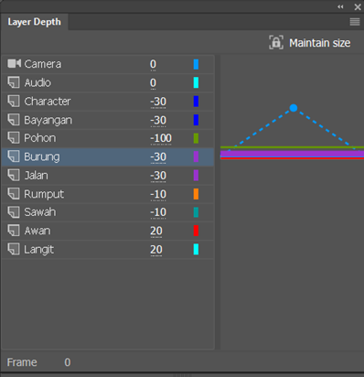Image resolution: width=364 pixels, height=377 pixels.
Task: Select the Rumput layer name
Action: 44,194
